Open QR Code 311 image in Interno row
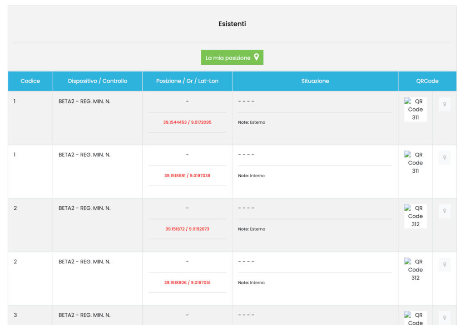 click(x=415, y=163)
